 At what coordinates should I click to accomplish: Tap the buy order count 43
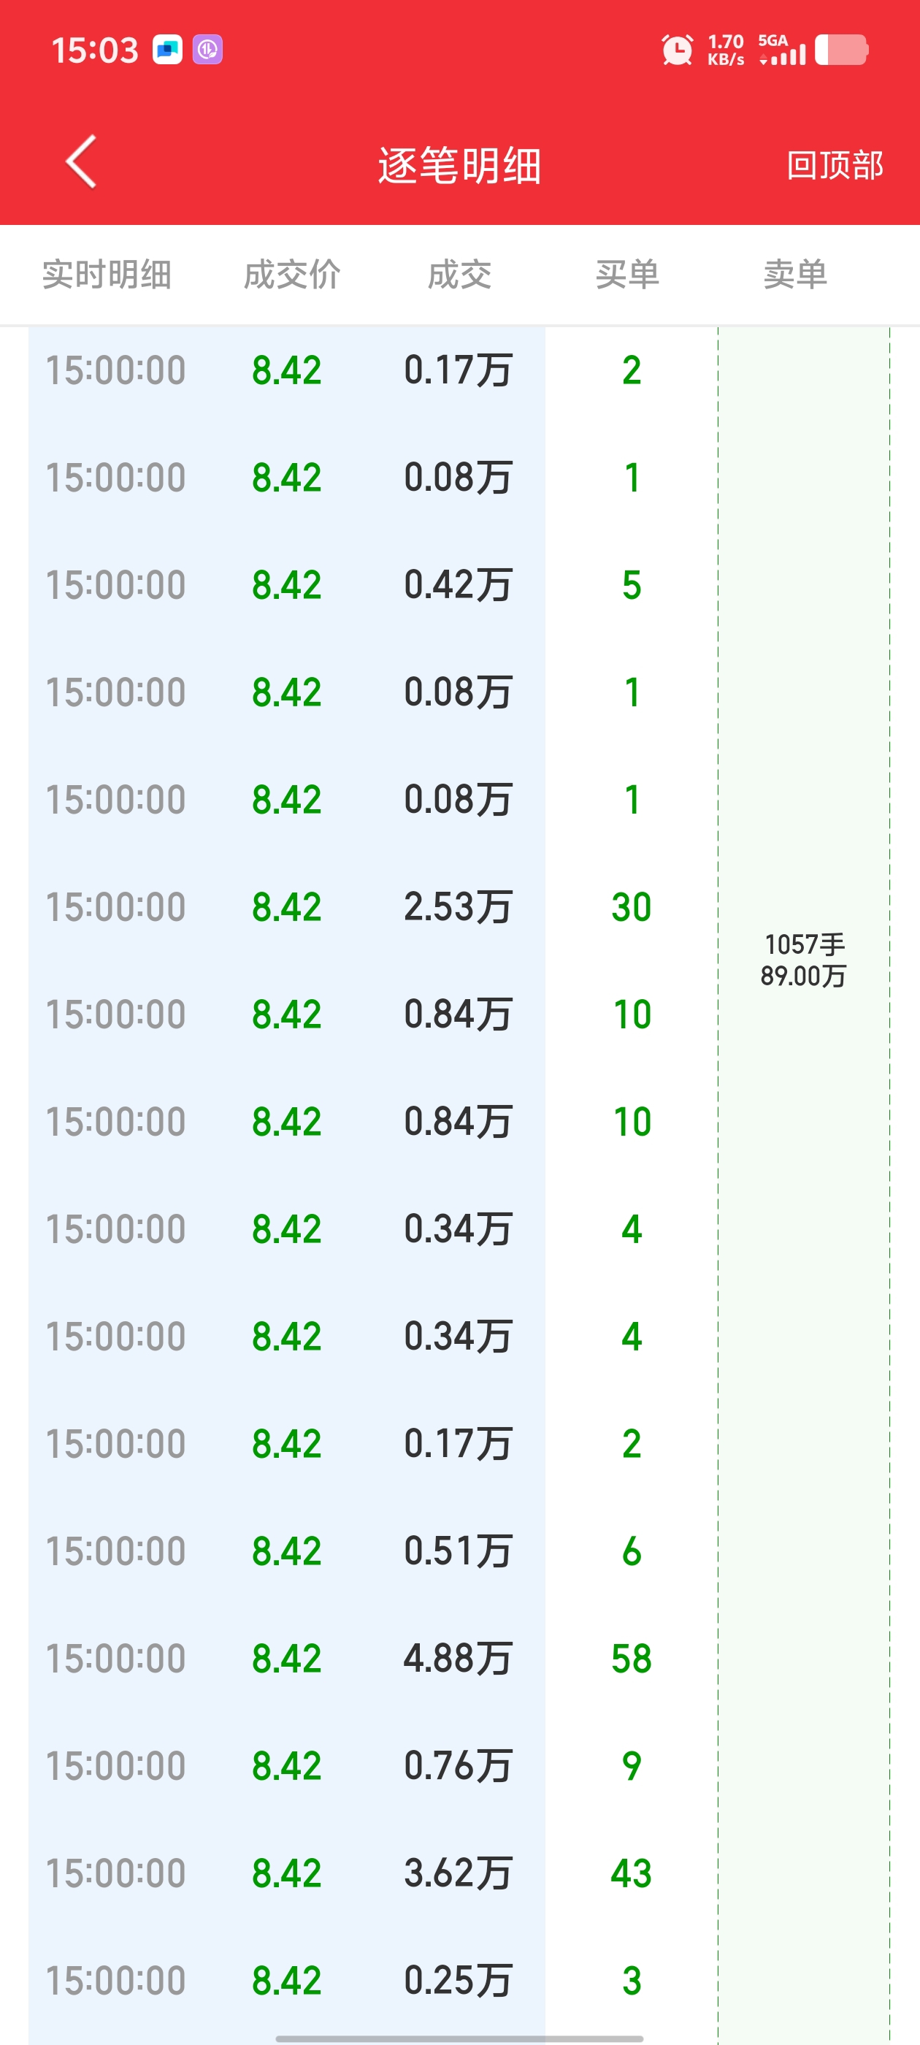tap(631, 1873)
